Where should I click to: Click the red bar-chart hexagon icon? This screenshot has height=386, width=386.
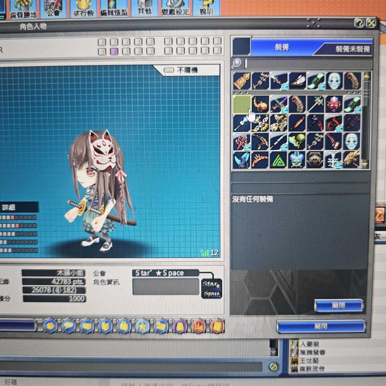click(199, 326)
